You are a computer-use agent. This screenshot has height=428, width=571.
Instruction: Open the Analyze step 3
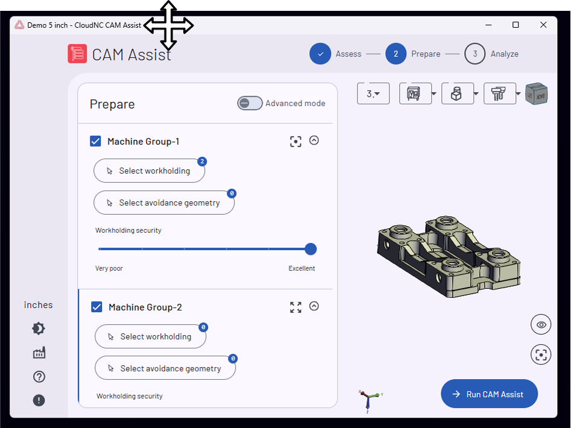[x=475, y=54]
